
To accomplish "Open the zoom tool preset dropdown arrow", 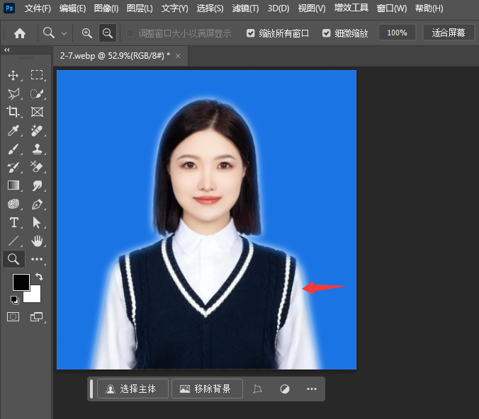I will tap(64, 33).
